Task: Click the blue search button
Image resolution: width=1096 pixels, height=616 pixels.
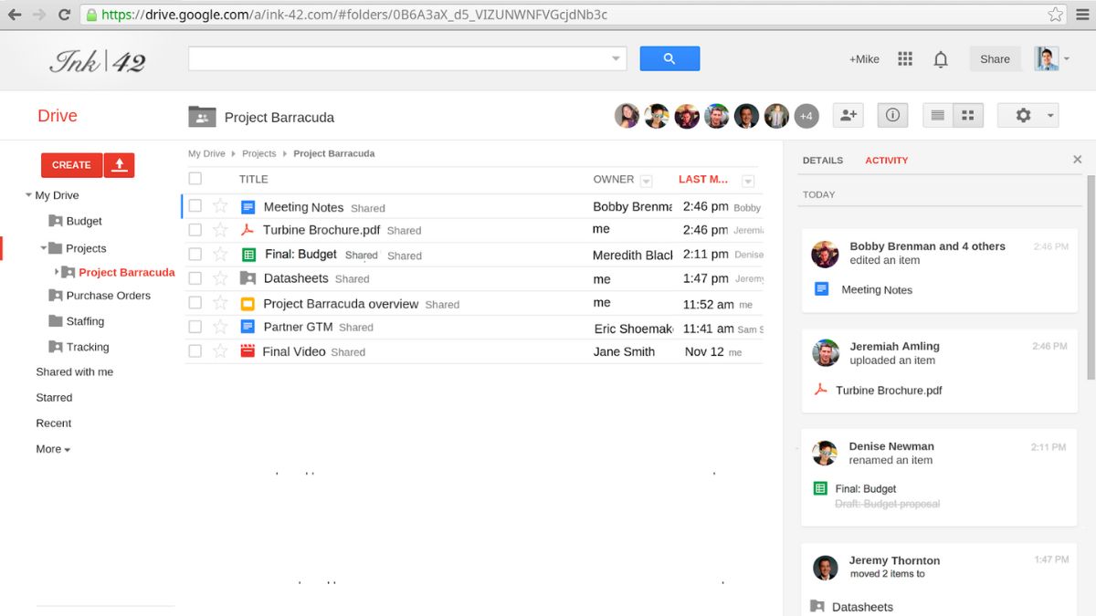Action: tap(669, 58)
